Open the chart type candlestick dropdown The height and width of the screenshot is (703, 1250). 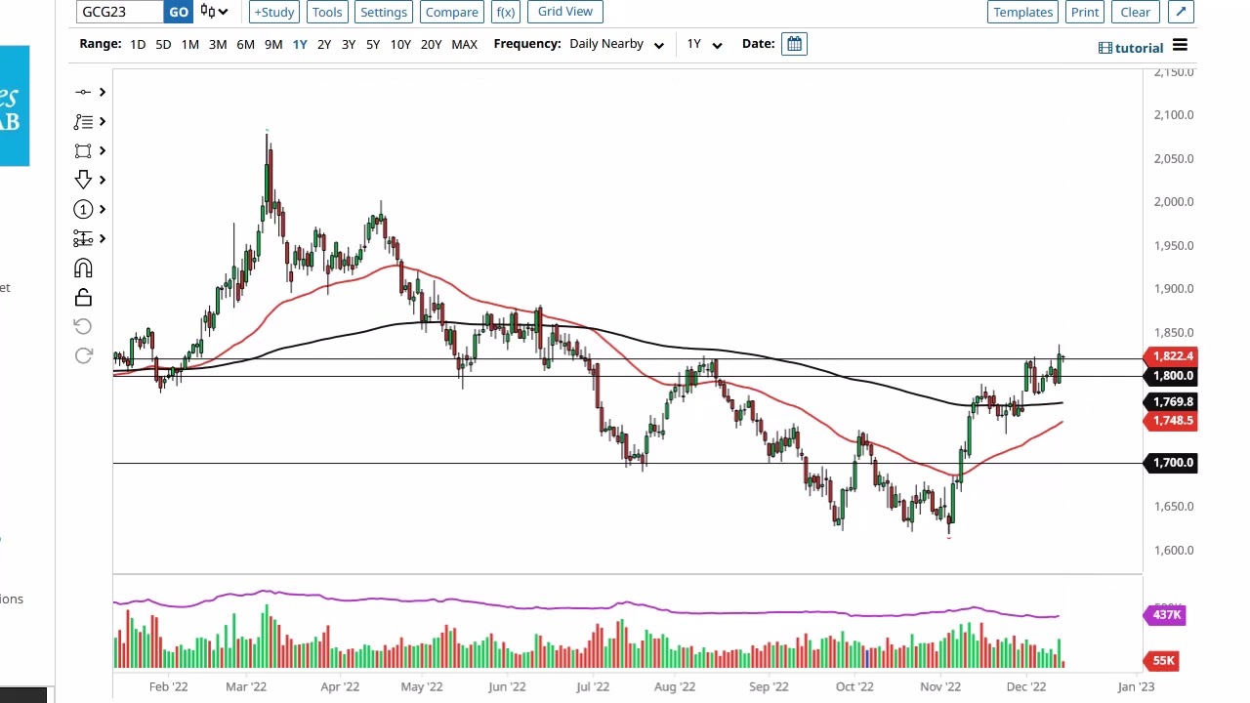[214, 12]
